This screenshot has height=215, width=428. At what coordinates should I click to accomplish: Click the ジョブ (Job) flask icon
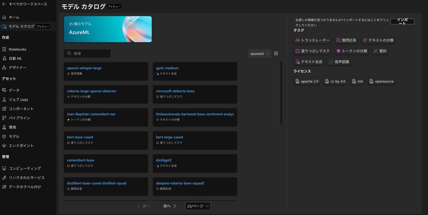tap(4, 99)
